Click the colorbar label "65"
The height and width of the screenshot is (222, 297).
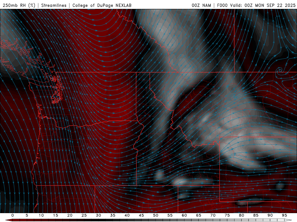[x=199, y=215]
